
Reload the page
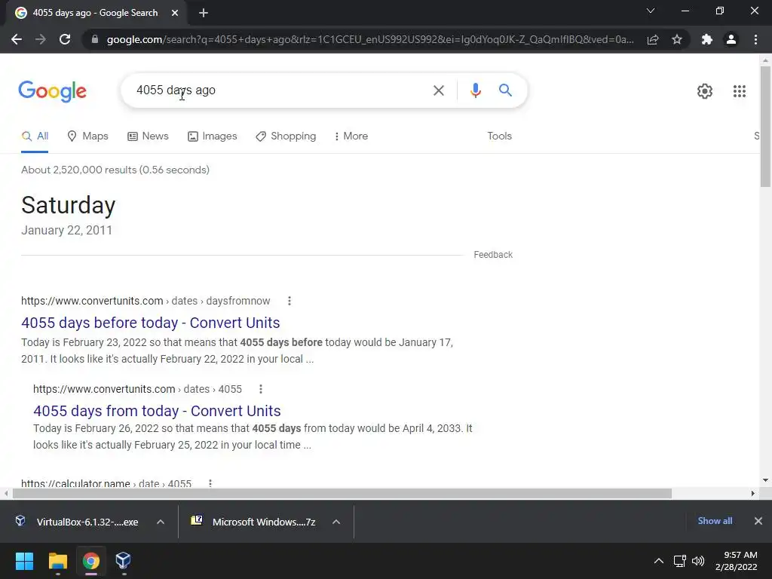point(65,39)
